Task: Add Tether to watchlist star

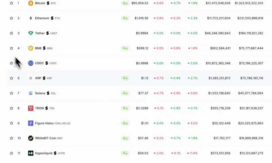Action: 12,33
